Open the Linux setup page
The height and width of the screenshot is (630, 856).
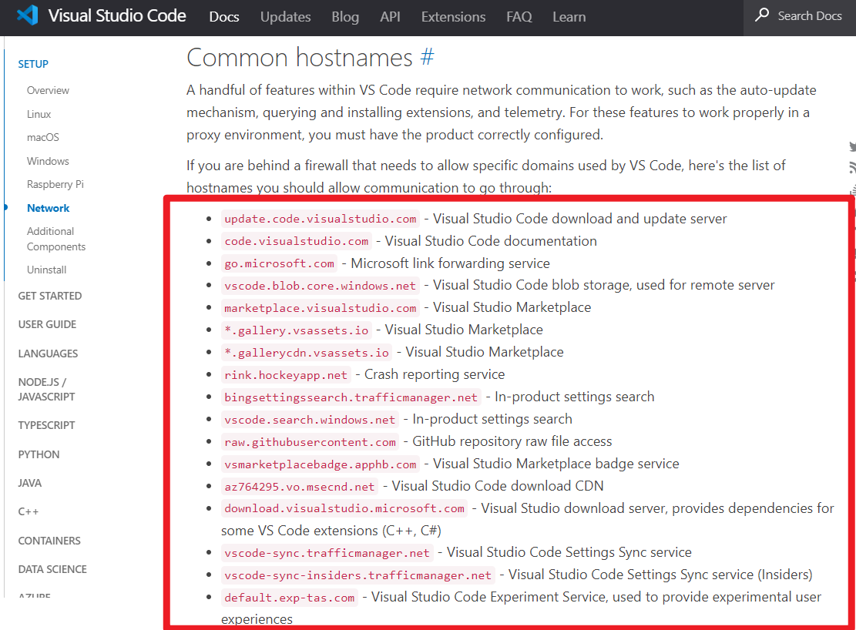point(39,114)
